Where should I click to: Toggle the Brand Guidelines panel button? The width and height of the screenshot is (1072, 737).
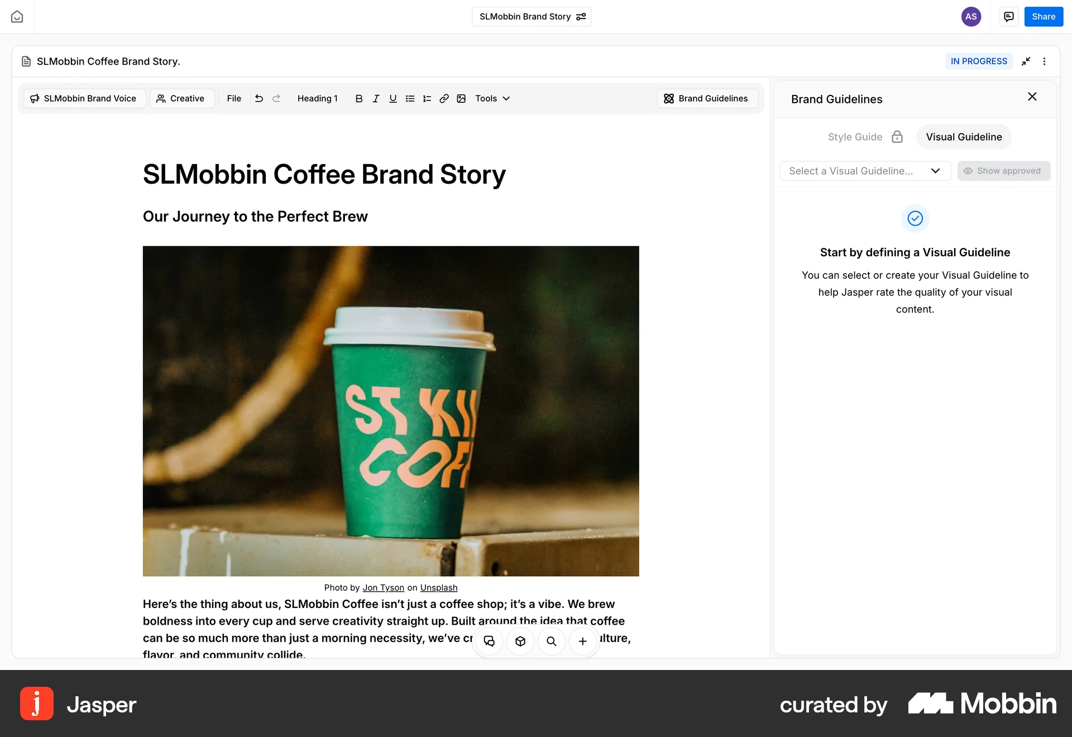[706, 98]
